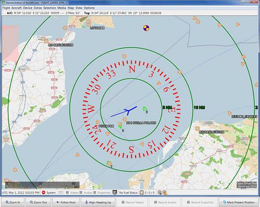Click the compass rose W marker
260x207 pixels.
click(x=92, y=109)
